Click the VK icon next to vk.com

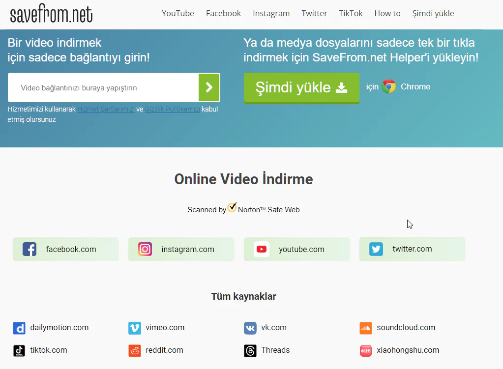(250, 328)
